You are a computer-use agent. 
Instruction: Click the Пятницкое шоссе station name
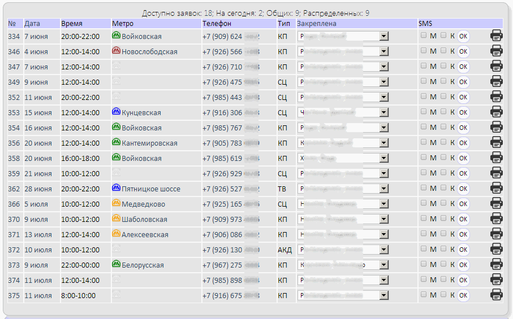(x=150, y=189)
